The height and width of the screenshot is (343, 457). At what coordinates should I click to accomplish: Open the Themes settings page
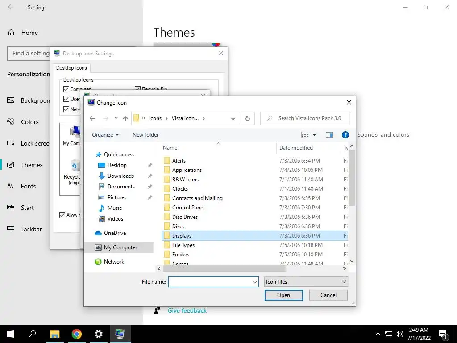click(x=32, y=165)
